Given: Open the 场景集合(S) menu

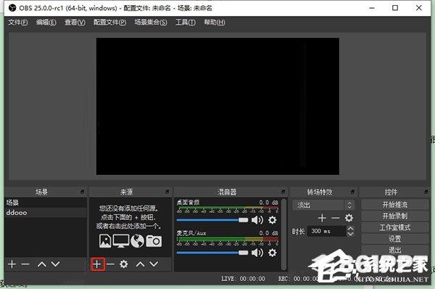Looking at the screenshot, I should [x=151, y=23].
